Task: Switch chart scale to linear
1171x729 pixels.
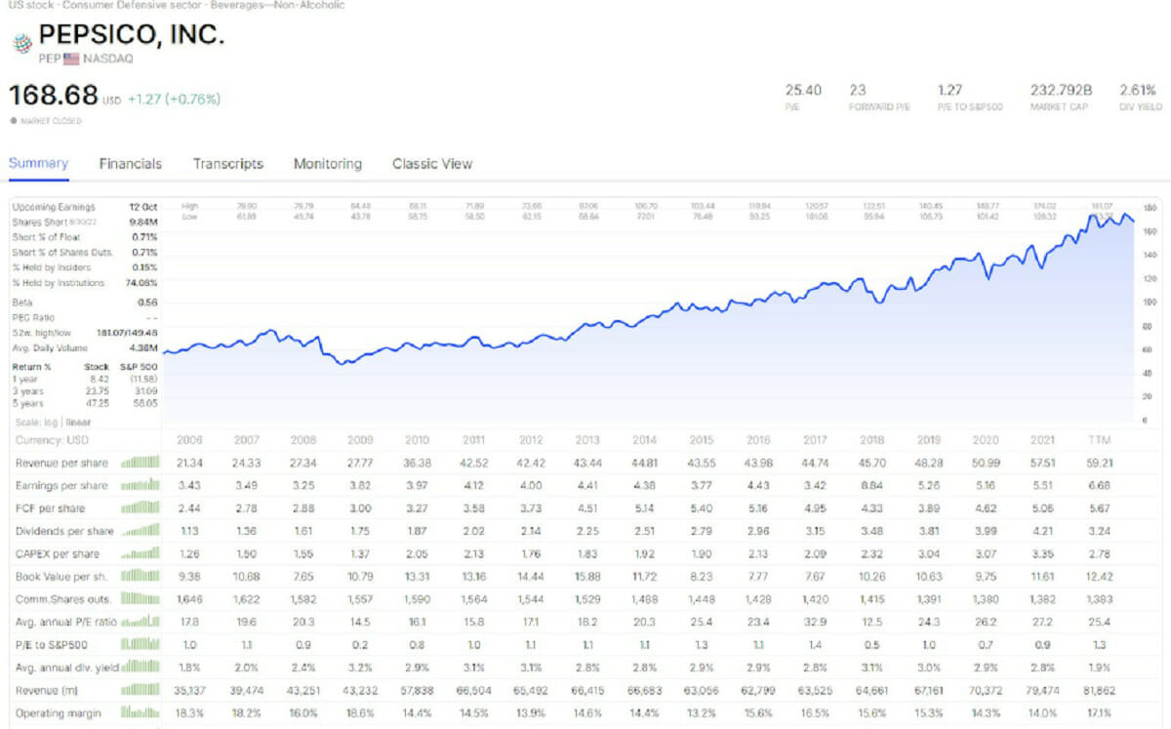Action: pyautogui.click(x=76, y=423)
